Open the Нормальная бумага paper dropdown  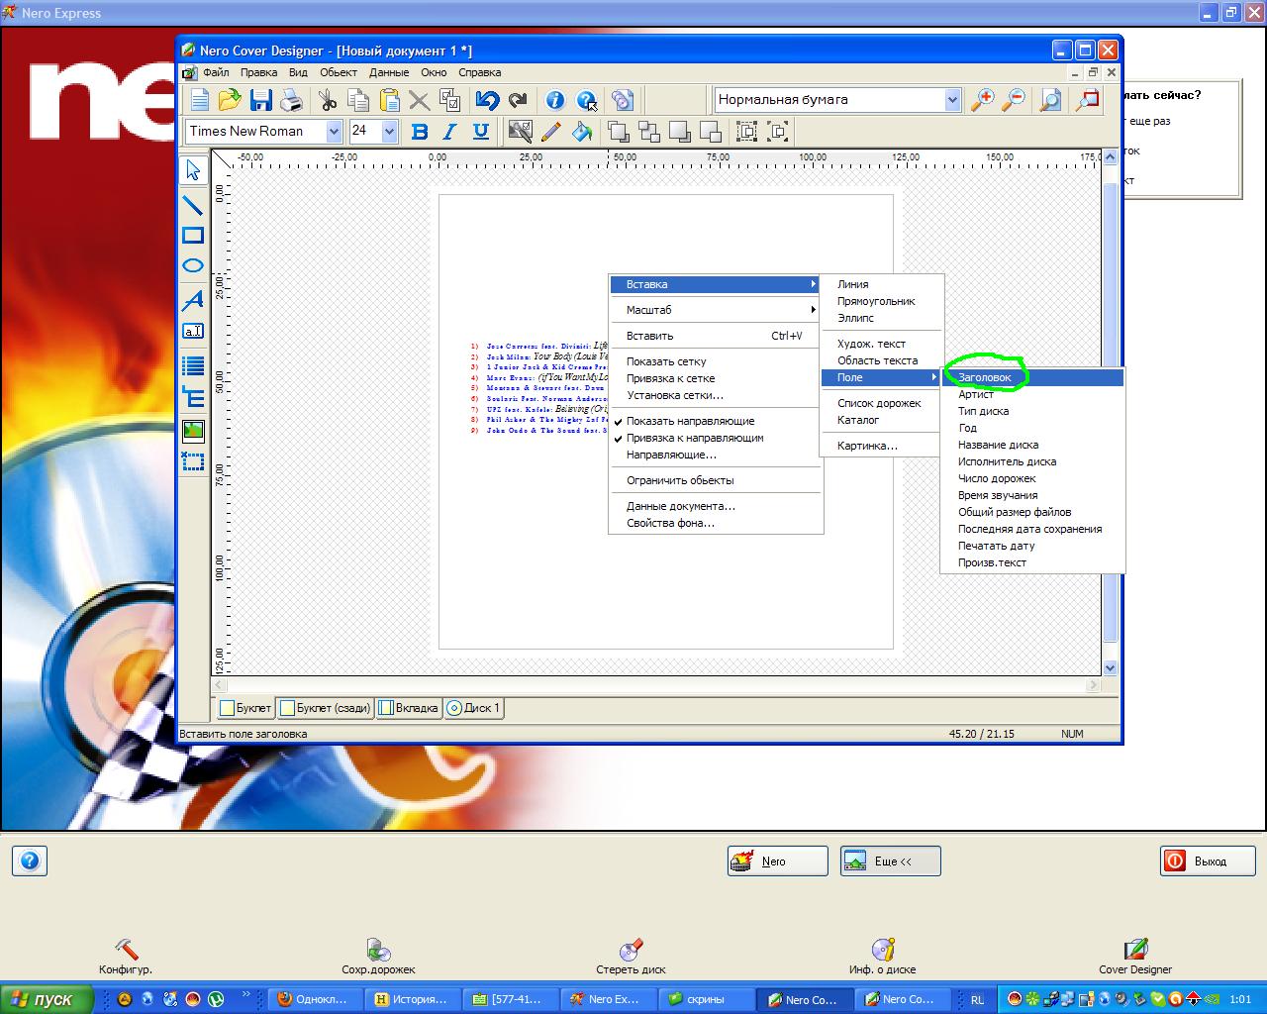(x=952, y=99)
